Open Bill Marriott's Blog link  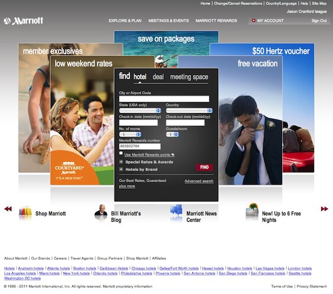point(126,217)
